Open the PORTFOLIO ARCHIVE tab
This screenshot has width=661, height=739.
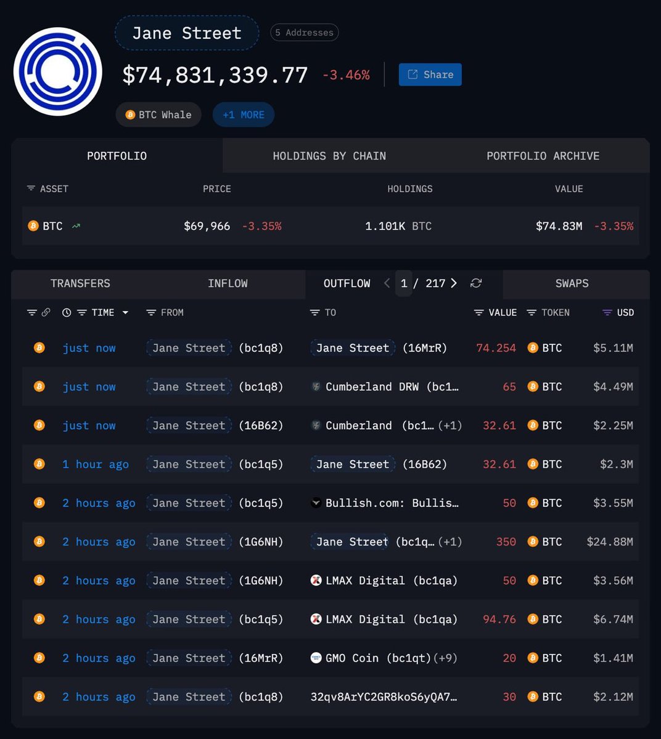coord(543,156)
